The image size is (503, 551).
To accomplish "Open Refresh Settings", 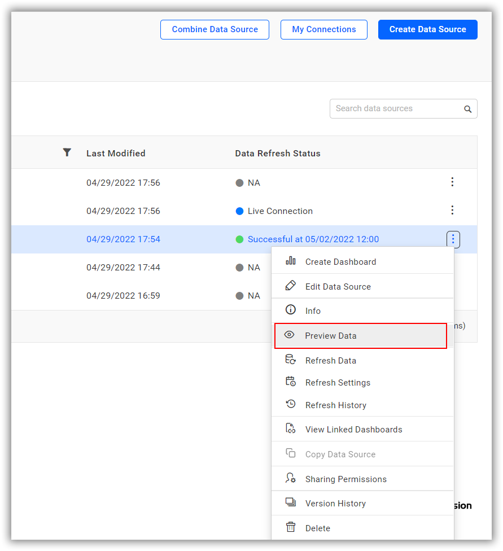I will (x=362, y=382).
